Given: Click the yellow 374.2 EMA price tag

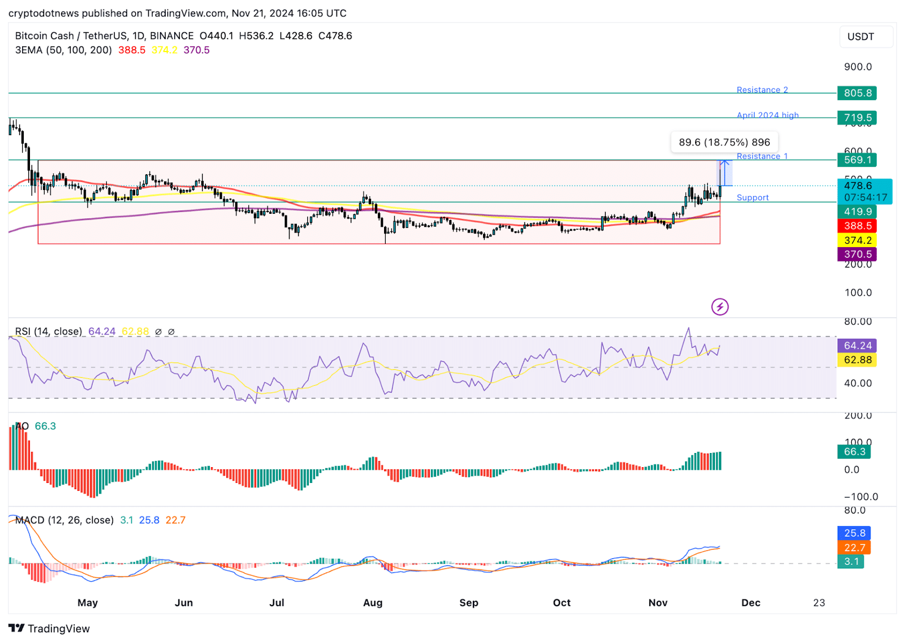Looking at the screenshot, I should click(x=857, y=240).
